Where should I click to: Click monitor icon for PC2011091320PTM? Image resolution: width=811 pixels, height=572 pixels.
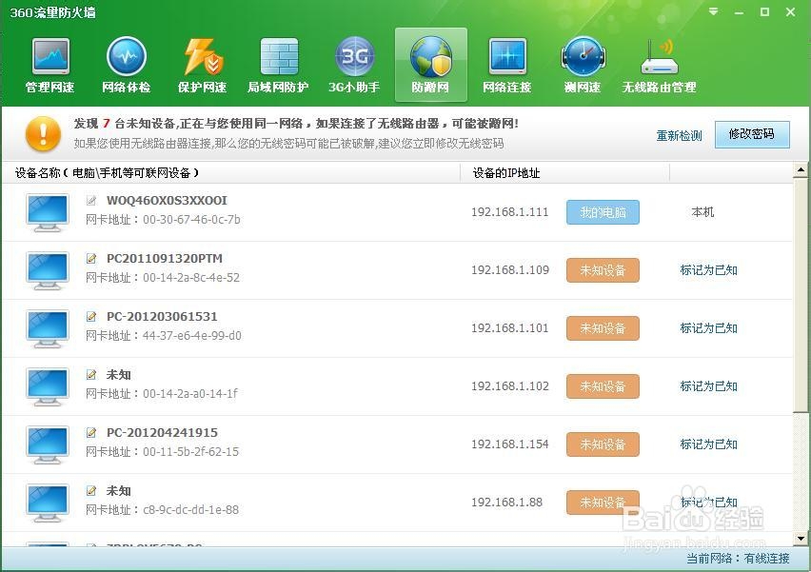pos(48,270)
